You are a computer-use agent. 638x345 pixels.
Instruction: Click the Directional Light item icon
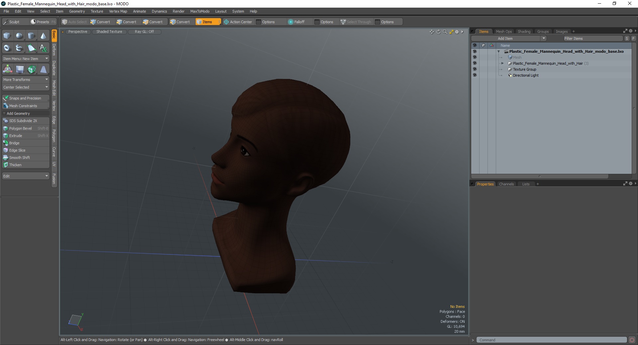click(x=510, y=75)
